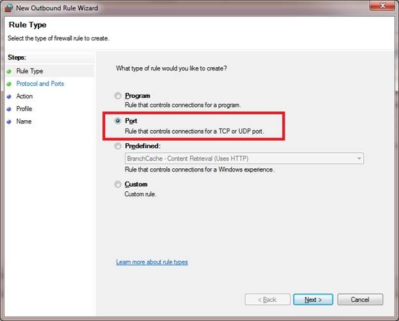The width and height of the screenshot is (399, 321).
Task: Open the Action step in sidebar
Action: pyautogui.click(x=24, y=97)
